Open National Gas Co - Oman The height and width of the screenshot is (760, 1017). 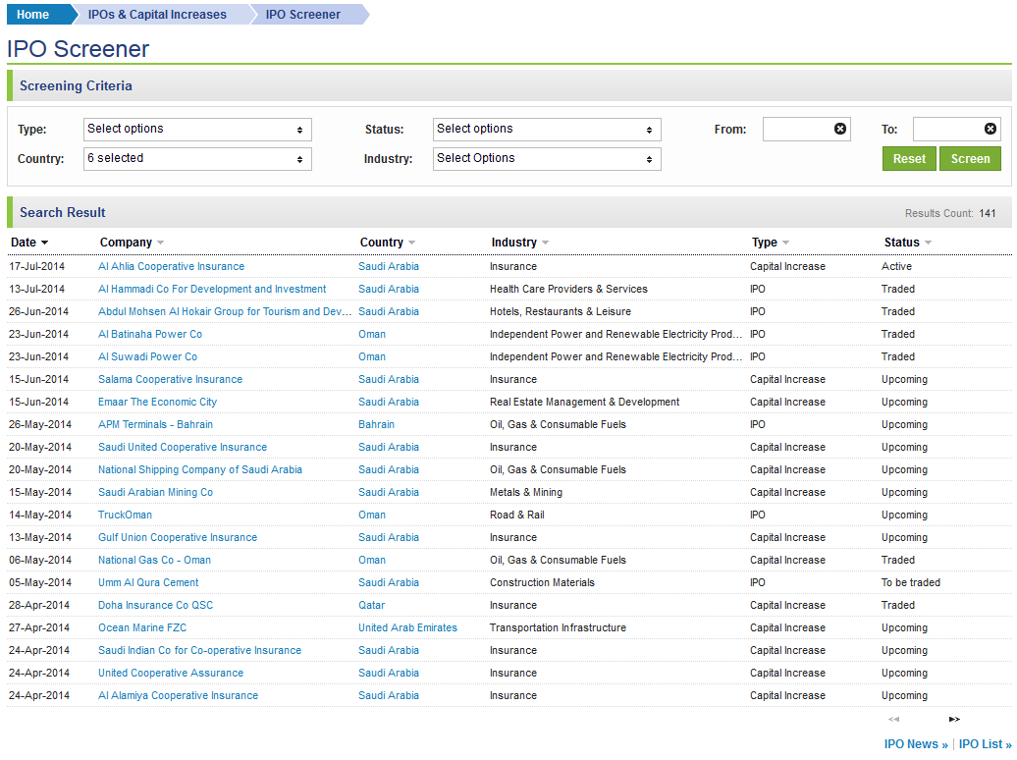tap(154, 560)
